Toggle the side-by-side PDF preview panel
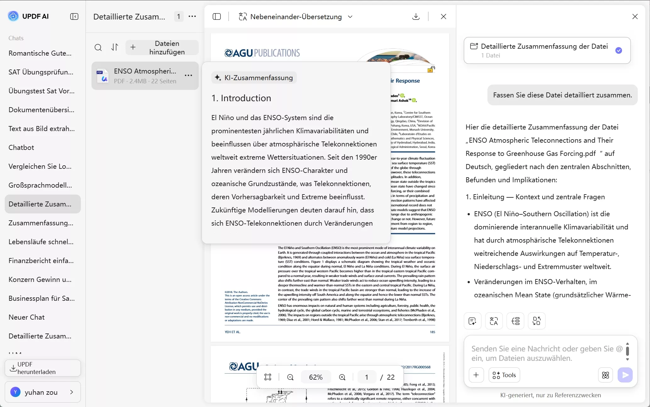This screenshot has height=407, width=650. tap(217, 17)
